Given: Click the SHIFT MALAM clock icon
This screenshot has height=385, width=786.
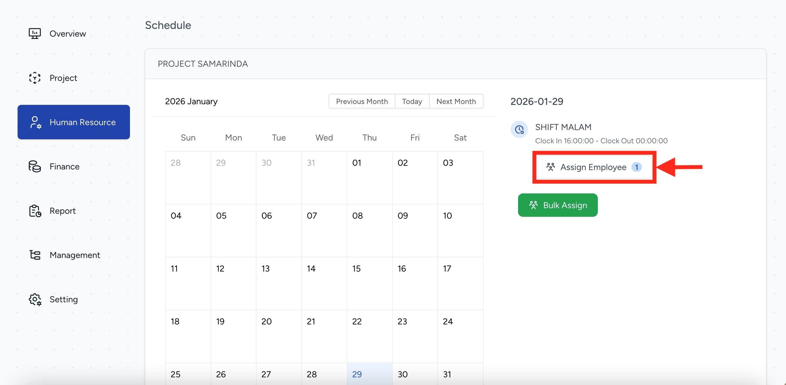Looking at the screenshot, I should [x=519, y=129].
